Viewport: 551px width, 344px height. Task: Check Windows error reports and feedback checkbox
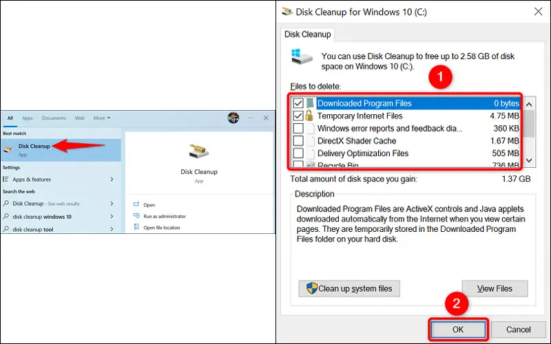[298, 128]
